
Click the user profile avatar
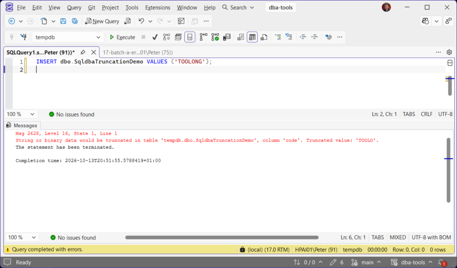(x=387, y=7)
